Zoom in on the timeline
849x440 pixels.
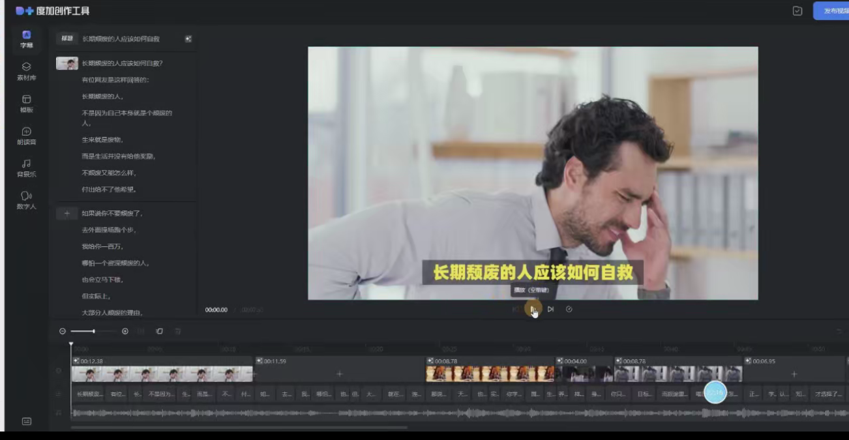pos(125,331)
